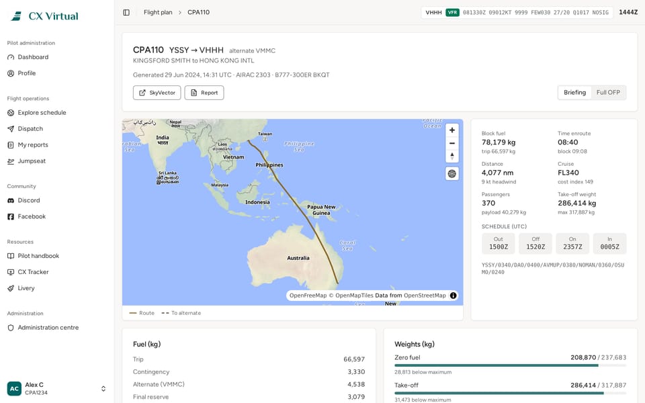
Task: Click the Explore schedule globe icon
Action: pyautogui.click(x=11, y=113)
